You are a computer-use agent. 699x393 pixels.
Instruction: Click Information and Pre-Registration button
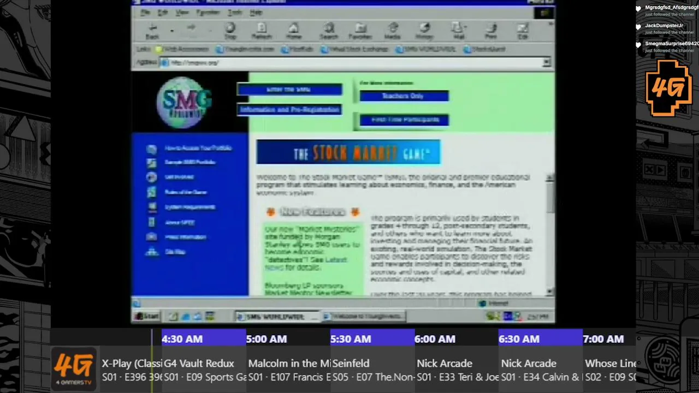[289, 110]
